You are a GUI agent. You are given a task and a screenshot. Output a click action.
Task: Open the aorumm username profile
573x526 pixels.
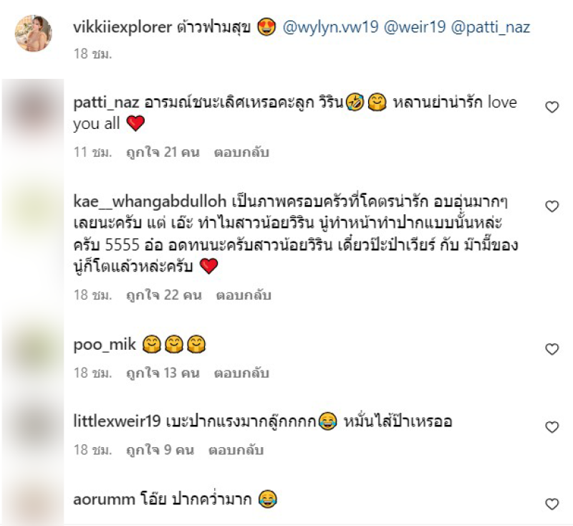point(104,499)
